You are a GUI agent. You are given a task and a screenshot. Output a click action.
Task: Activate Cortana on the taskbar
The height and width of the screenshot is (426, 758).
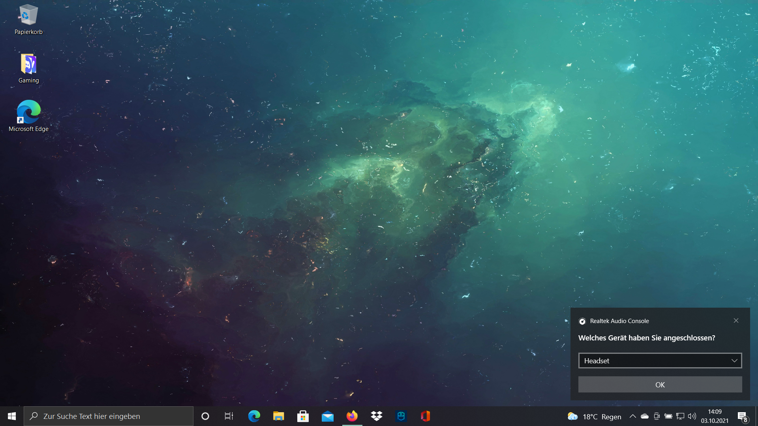click(205, 416)
